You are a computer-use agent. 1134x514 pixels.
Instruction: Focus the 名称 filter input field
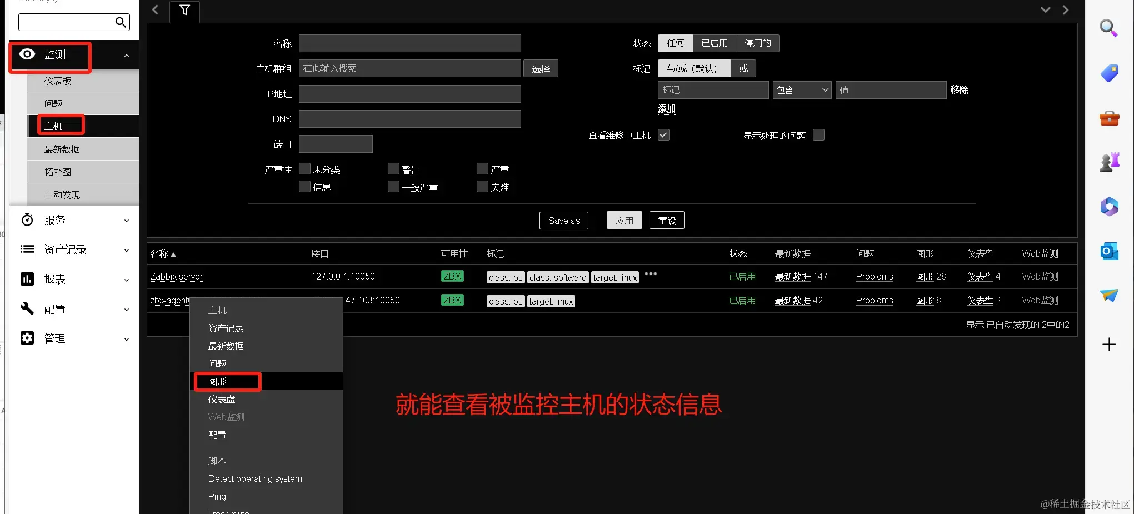tap(409, 43)
